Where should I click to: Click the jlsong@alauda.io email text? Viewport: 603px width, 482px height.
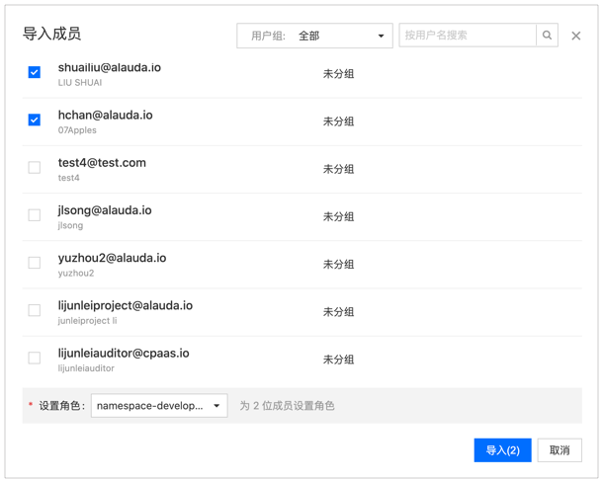105,210
